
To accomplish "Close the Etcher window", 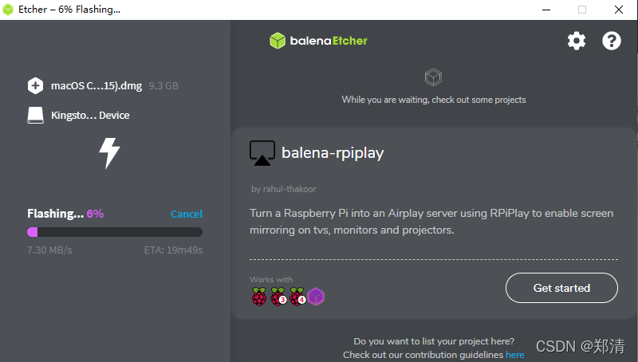I will (x=619, y=10).
